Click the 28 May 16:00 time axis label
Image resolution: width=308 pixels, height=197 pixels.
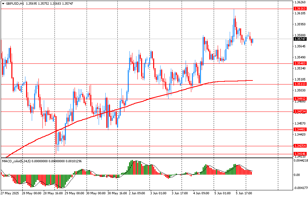coord(53,193)
